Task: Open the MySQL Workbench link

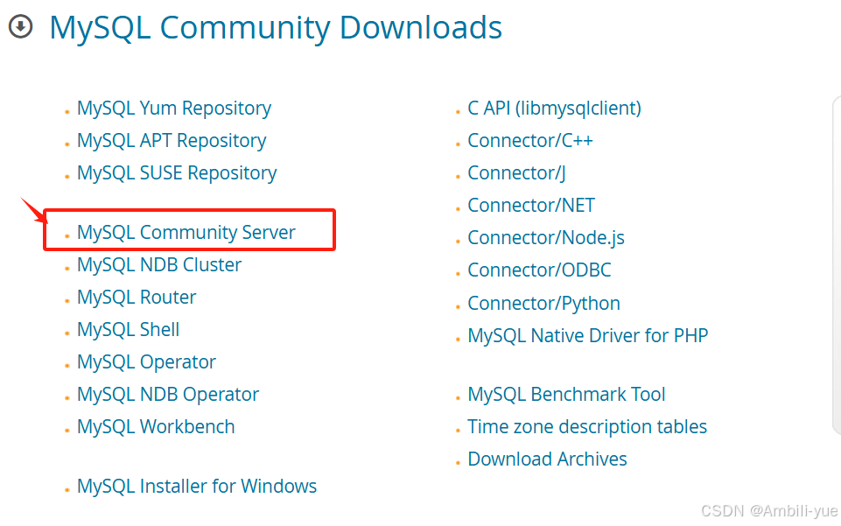Action: click(156, 427)
